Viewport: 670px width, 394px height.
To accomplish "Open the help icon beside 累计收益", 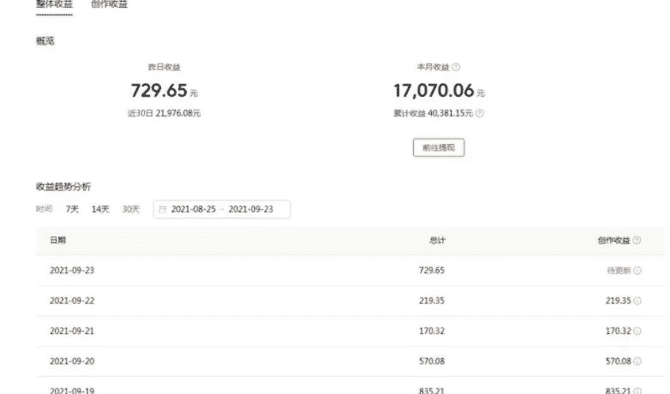I will 480,113.
